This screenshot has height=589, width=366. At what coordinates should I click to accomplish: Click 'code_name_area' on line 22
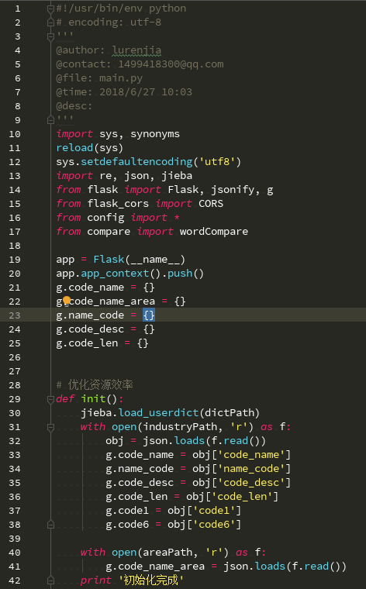[112, 301]
